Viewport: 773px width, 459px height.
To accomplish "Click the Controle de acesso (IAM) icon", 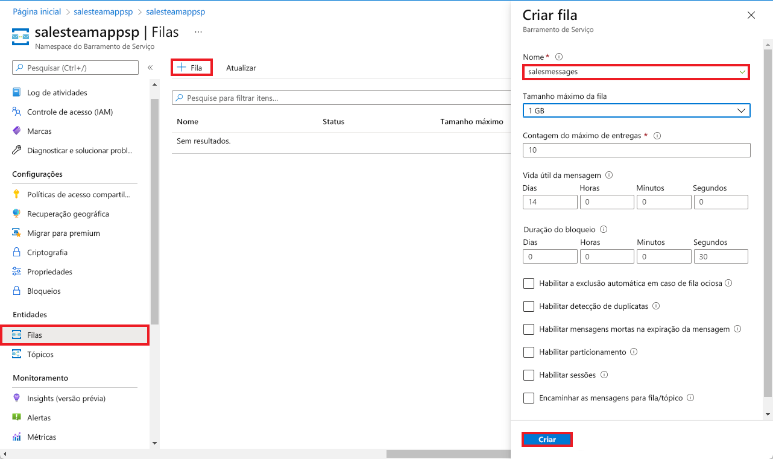I will pyautogui.click(x=17, y=112).
